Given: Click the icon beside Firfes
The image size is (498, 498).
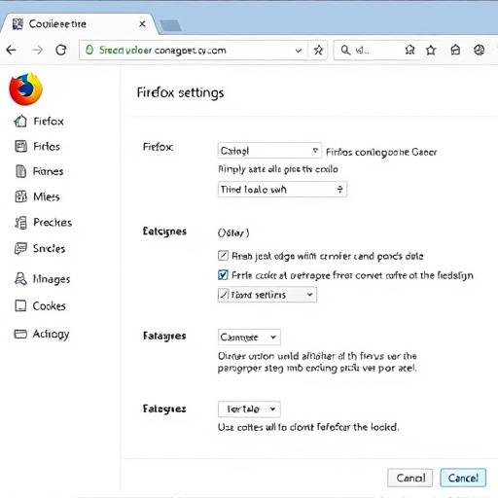Looking at the screenshot, I should point(21,147).
